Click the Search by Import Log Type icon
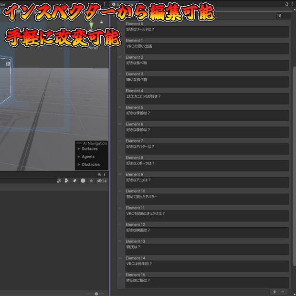 [x=83, y=181]
